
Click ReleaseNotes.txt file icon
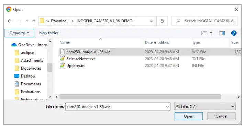[x=62, y=59]
